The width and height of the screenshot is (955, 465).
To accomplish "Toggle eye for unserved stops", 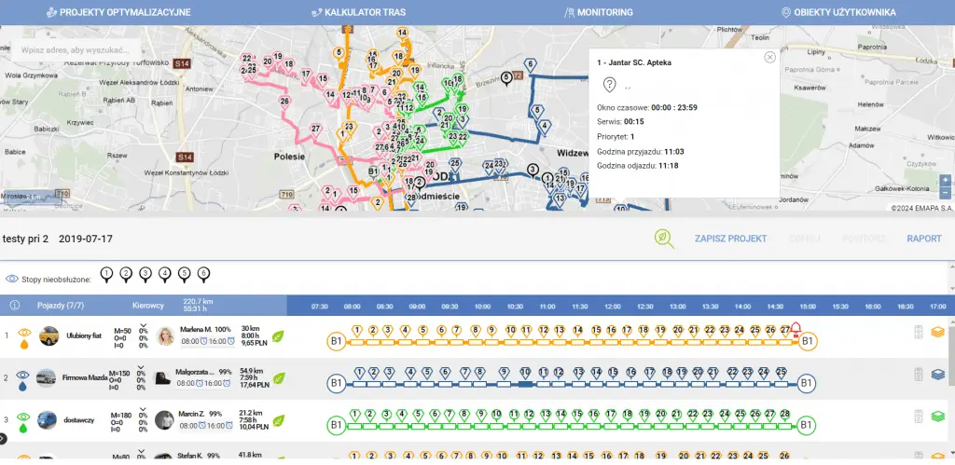I will (x=12, y=279).
